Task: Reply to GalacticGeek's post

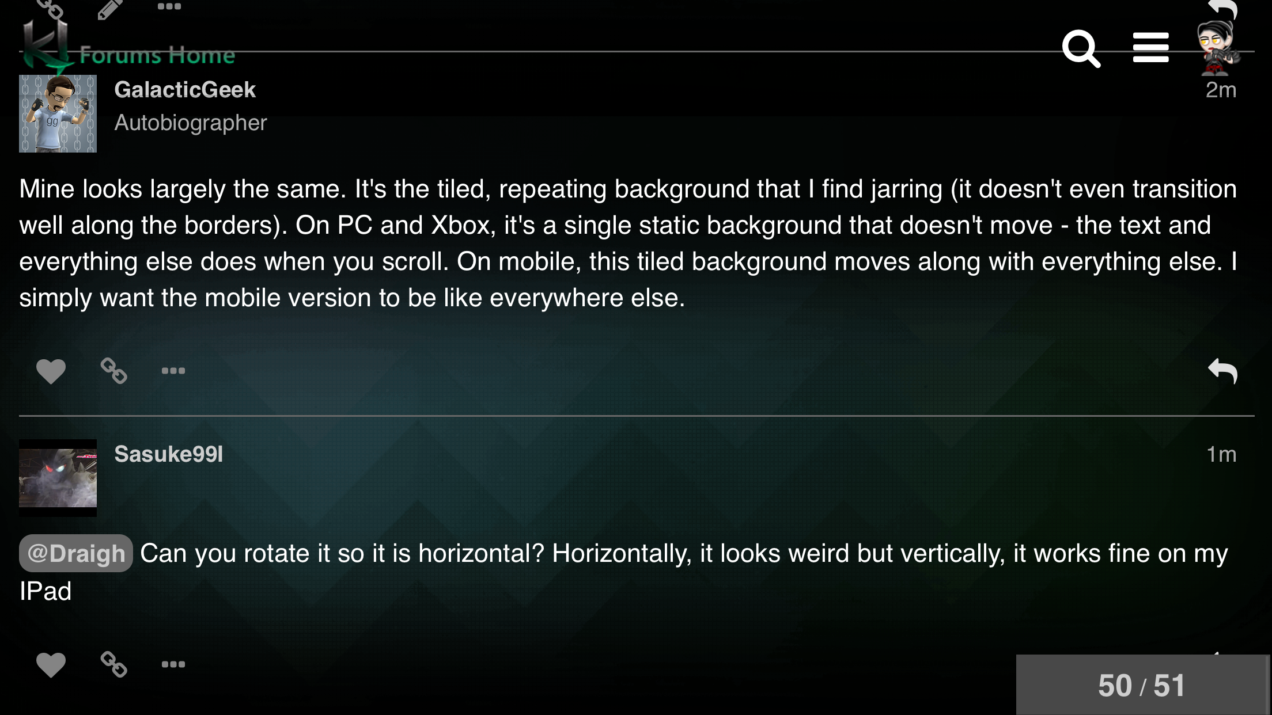Action: 1222,371
